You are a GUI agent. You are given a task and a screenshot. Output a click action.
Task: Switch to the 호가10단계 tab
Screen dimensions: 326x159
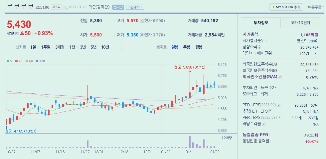[x=300, y=23]
